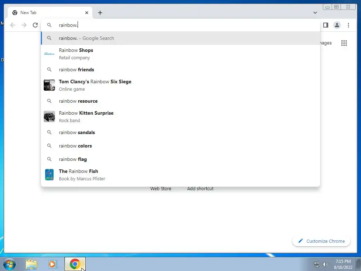Click the browser Forward arrow
Screen dimensions: 361x271
[24, 25]
